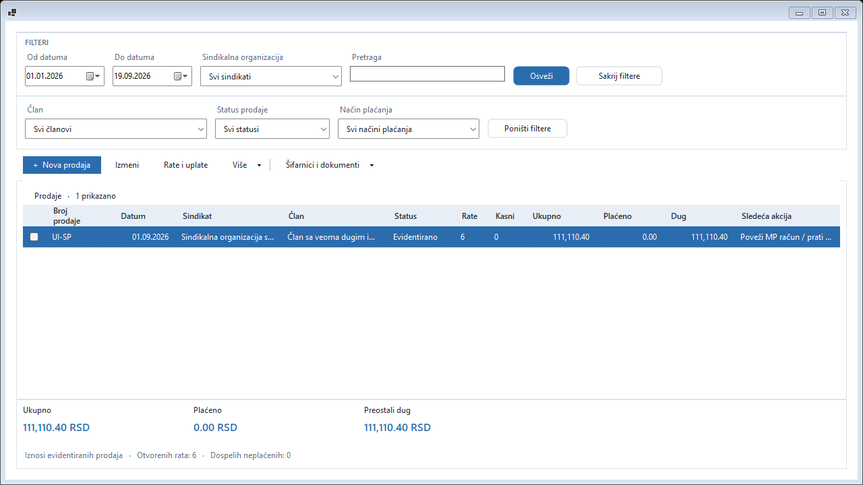
Task: Select the UI-SP sale number cell
Action: 61,237
